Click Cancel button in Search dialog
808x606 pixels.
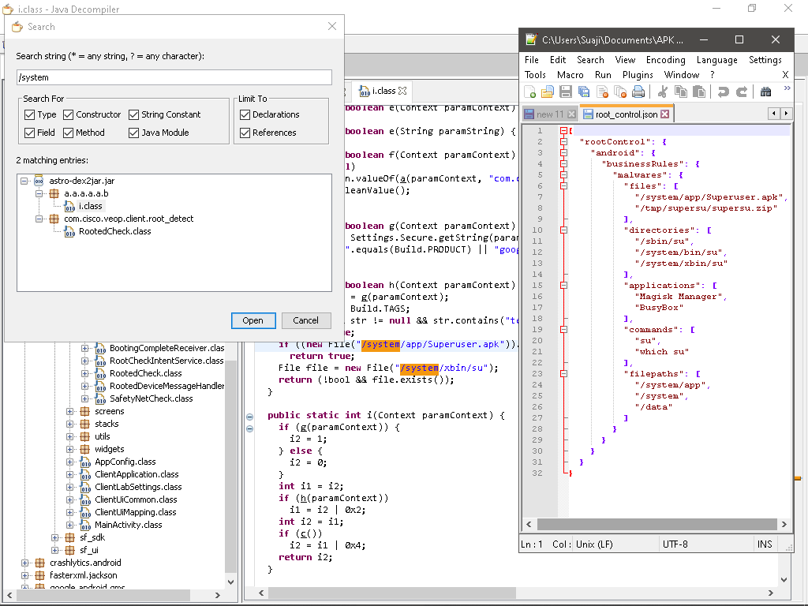point(305,320)
